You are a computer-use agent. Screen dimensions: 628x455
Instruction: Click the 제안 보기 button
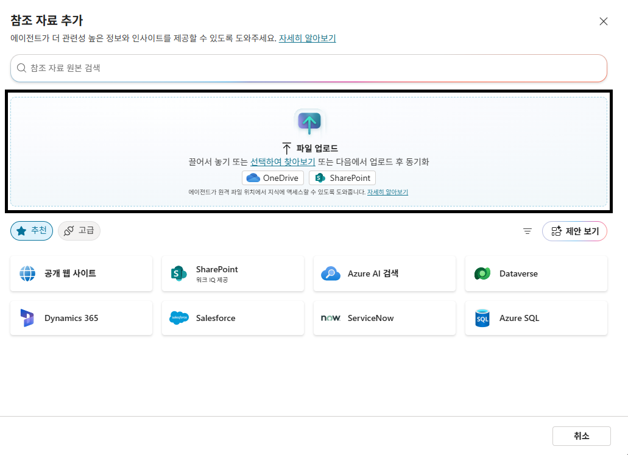click(575, 231)
